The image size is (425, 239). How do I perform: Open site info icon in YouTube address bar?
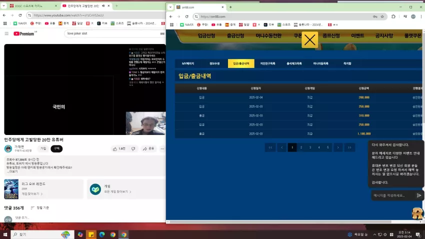pos(29,15)
